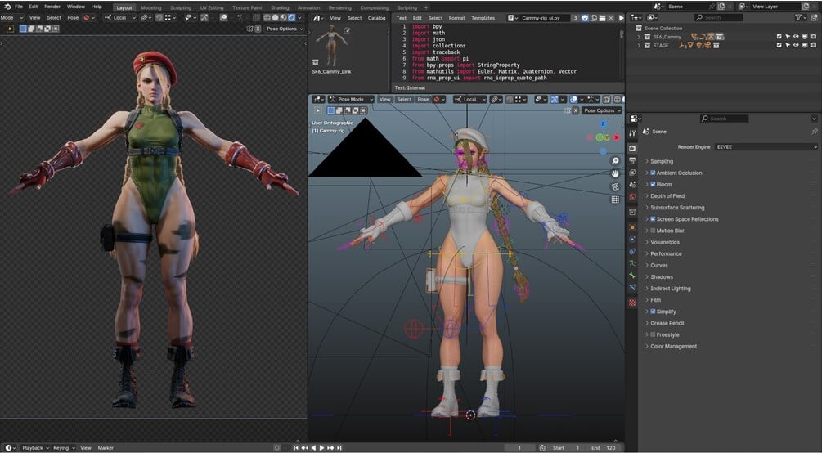Switch to the Modeling workspace tab
This screenshot has height=453, width=822.
pos(151,8)
